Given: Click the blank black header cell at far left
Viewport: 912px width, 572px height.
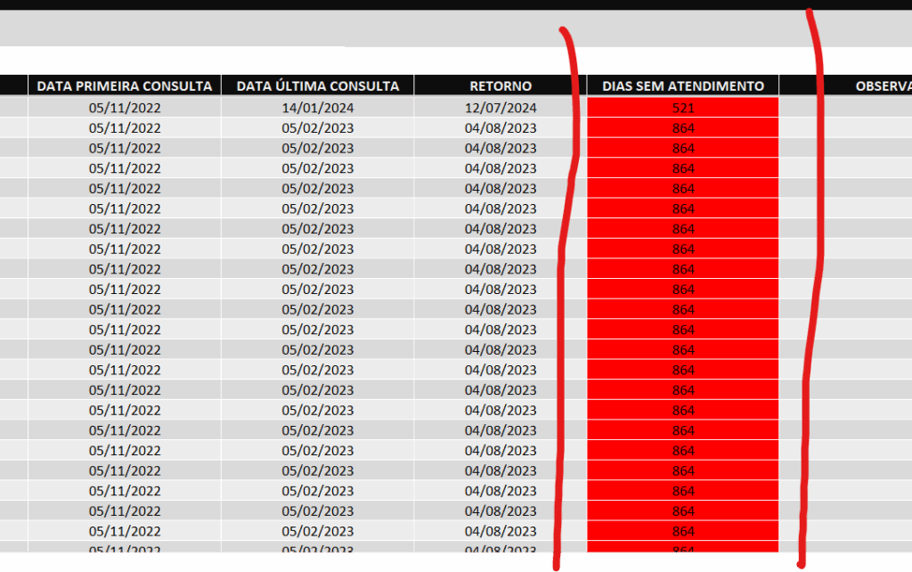Looking at the screenshot, I should click(13, 86).
